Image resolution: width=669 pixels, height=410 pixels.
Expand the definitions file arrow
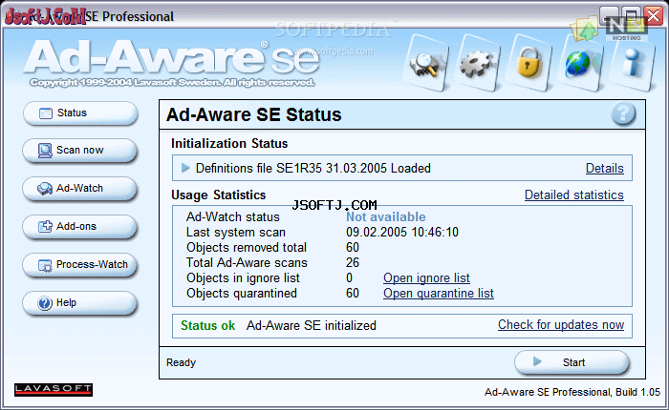tap(185, 168)
